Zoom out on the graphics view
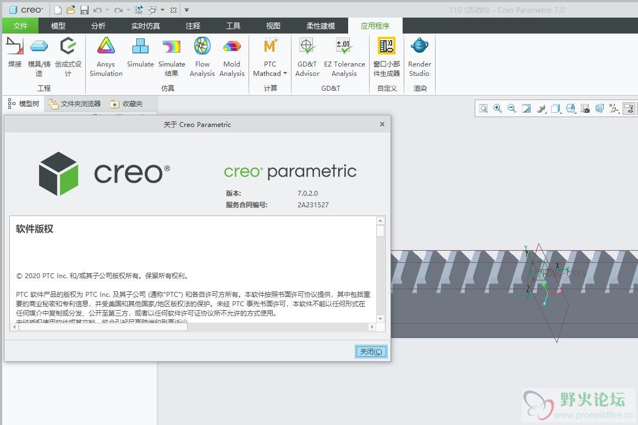Viewport: 638px width, 425px height. pos(512,109)
